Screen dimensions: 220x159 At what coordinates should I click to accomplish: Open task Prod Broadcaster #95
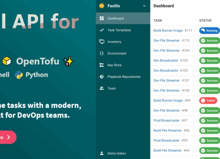167,140
